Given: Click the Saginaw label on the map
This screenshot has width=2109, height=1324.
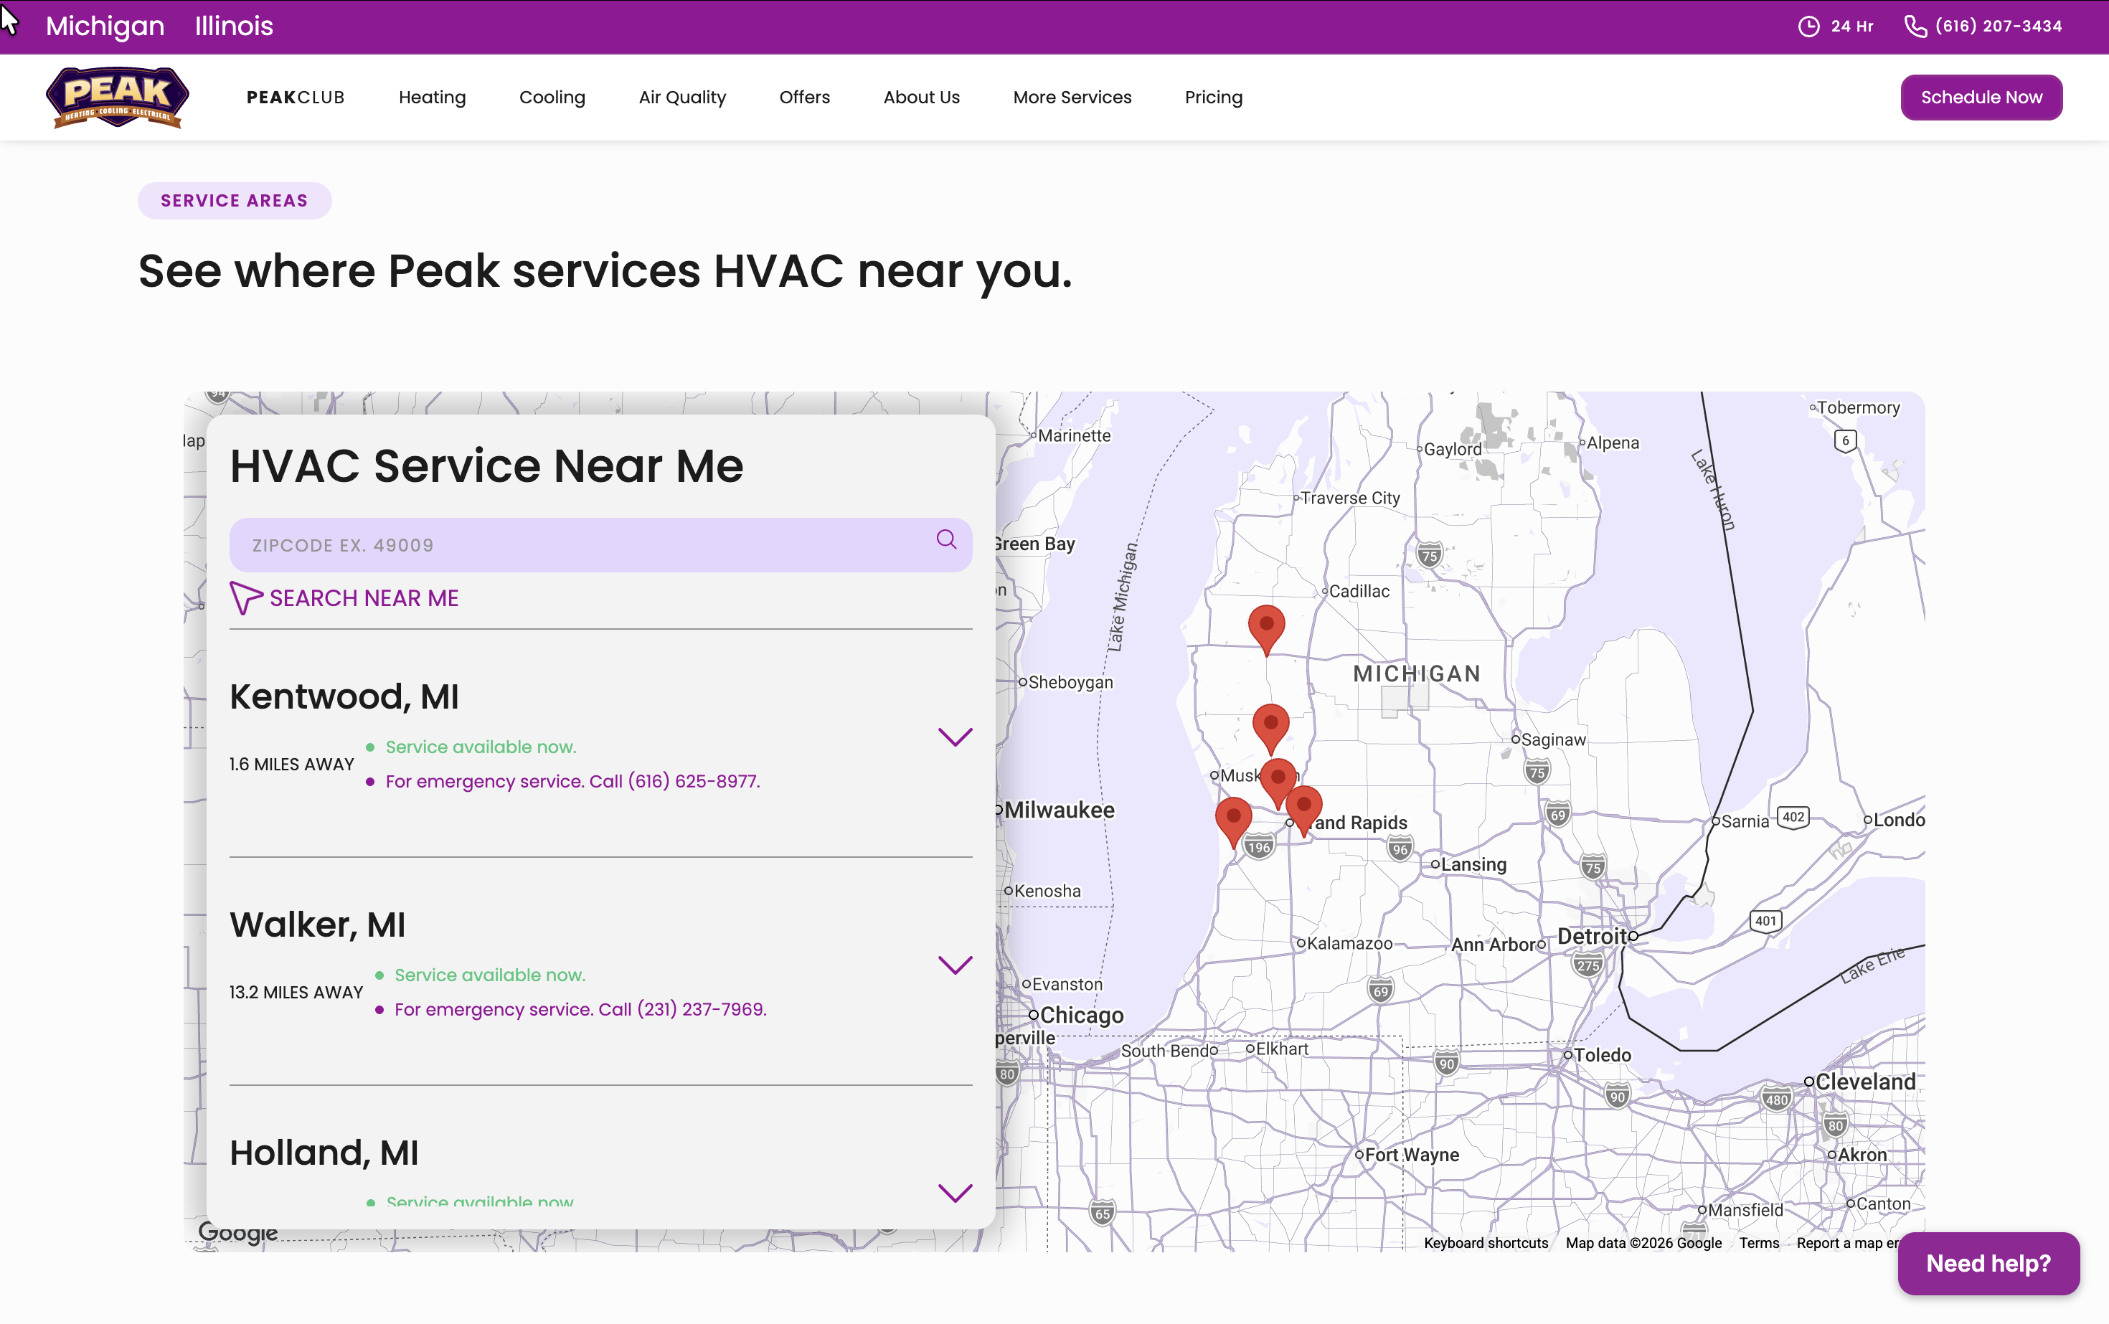Looking at the screenshot, I should [1554, 739].
